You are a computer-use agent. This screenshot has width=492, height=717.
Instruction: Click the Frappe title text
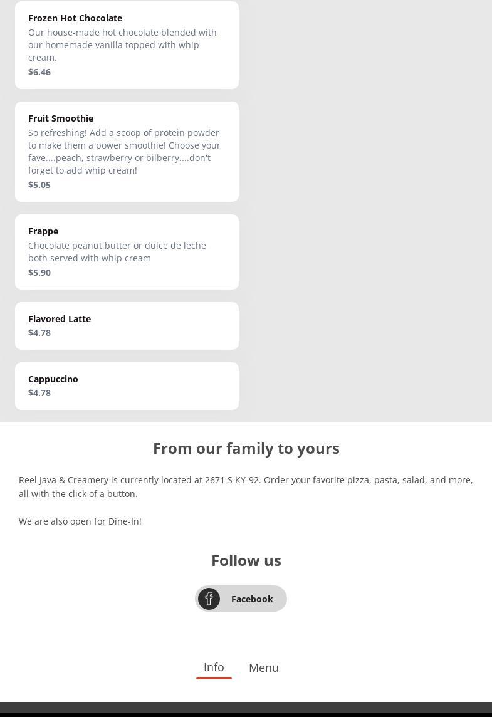click(x=43, y=231)
